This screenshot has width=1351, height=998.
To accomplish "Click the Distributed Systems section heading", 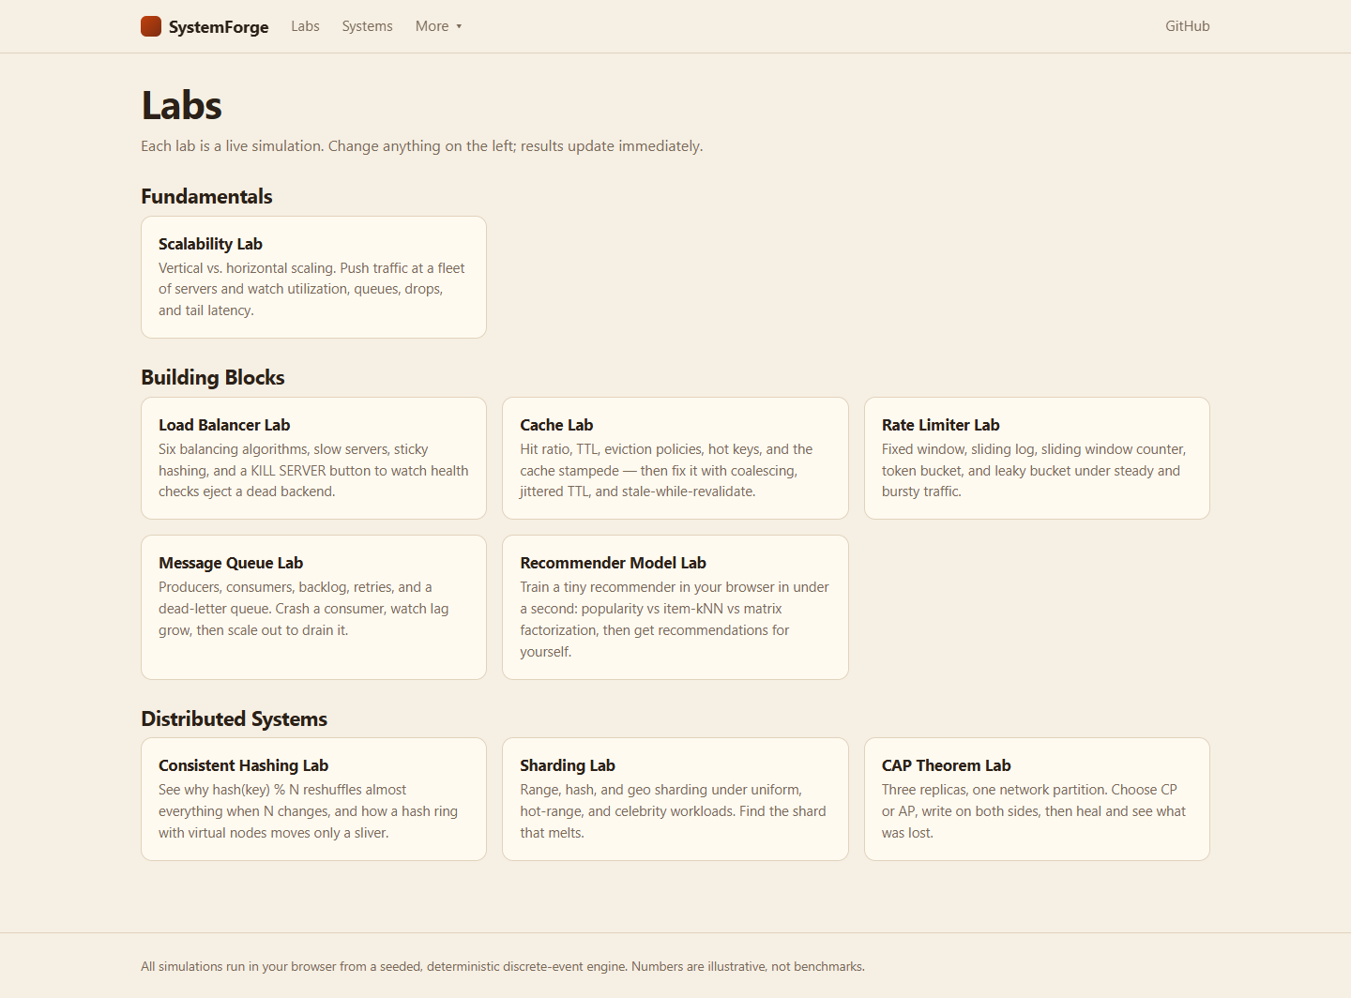I will [x=235, y=718].
